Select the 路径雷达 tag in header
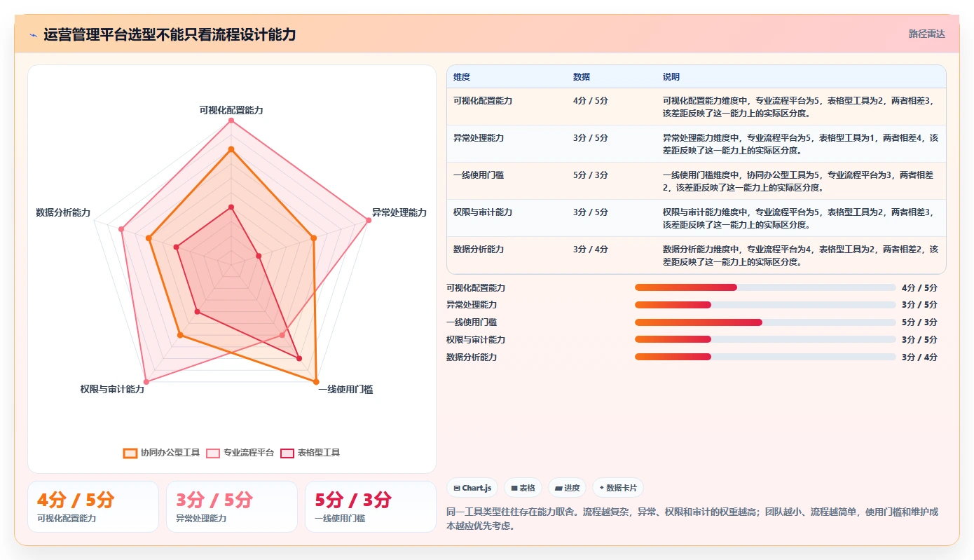 [927, 34]
